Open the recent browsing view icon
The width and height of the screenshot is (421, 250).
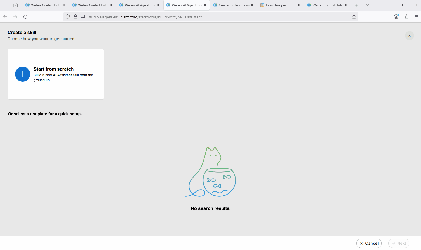click(15, 5)
